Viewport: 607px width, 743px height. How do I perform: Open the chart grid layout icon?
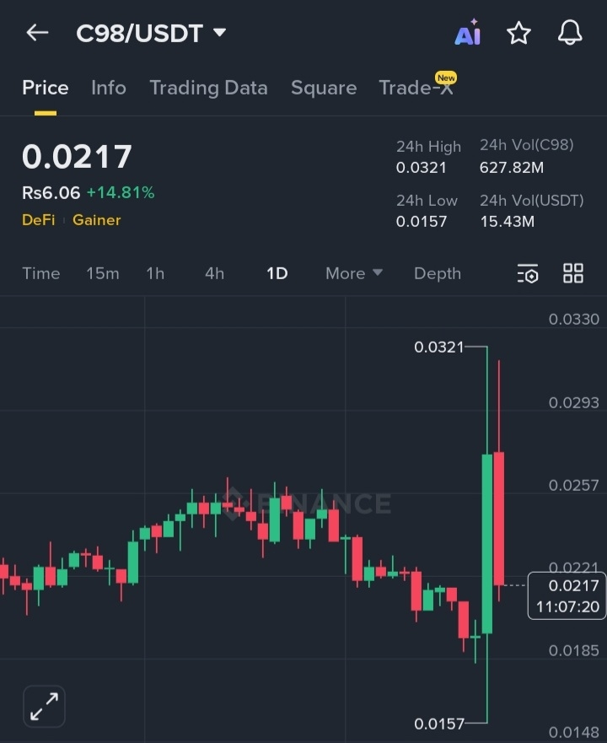pos(573,273)
